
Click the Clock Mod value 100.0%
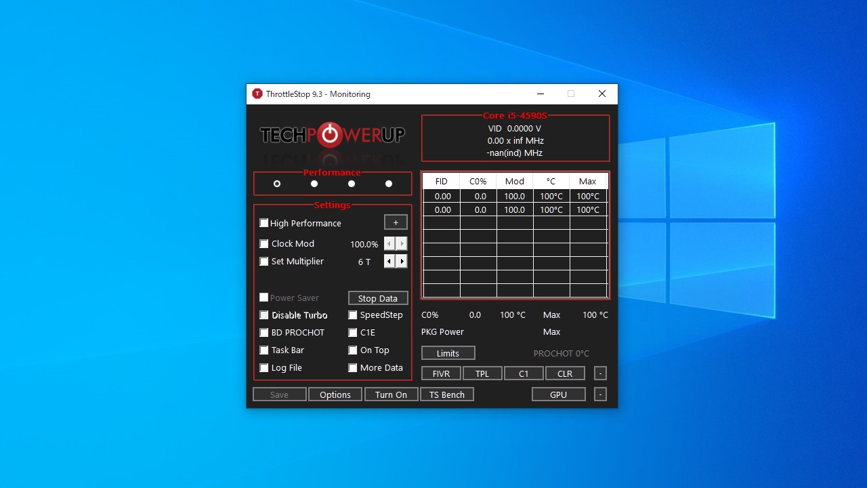[364, 244]
